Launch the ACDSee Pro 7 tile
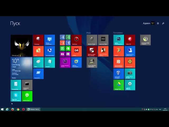Viewport: 169px width, 127px height. 130,74
